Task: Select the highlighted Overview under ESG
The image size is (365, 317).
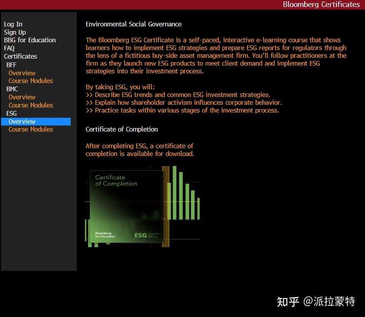Action: (x=36, y=121)
